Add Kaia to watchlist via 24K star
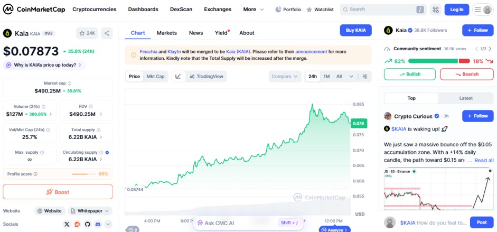497x232 pixels. point(87,33)
